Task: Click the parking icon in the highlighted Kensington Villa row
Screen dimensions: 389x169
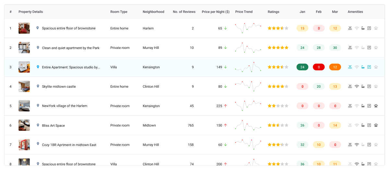Action: coord(369,67)
